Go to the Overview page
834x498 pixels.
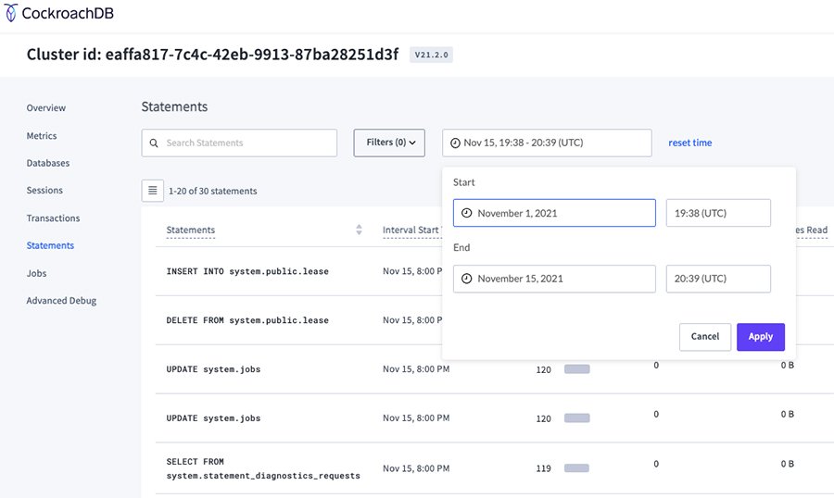tap(46, 108)
